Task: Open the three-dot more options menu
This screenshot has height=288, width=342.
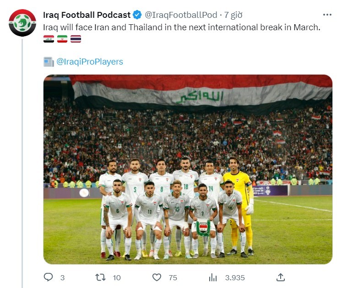Action: coord(327,15)
